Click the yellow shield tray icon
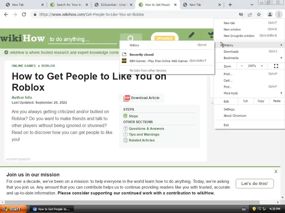 pyautogui.click(x=254, y=209)
